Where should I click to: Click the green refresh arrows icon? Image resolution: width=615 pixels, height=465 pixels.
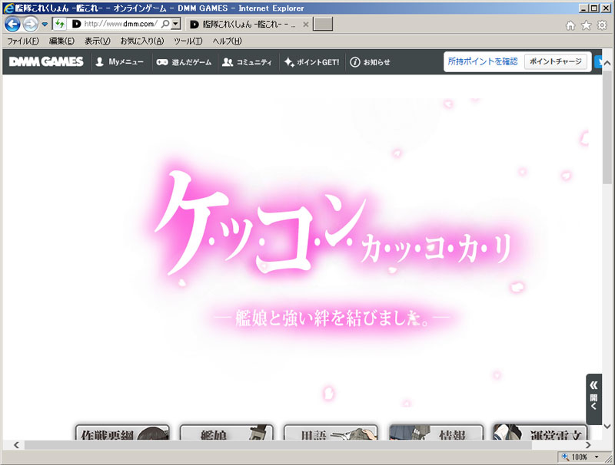point(60,24)
